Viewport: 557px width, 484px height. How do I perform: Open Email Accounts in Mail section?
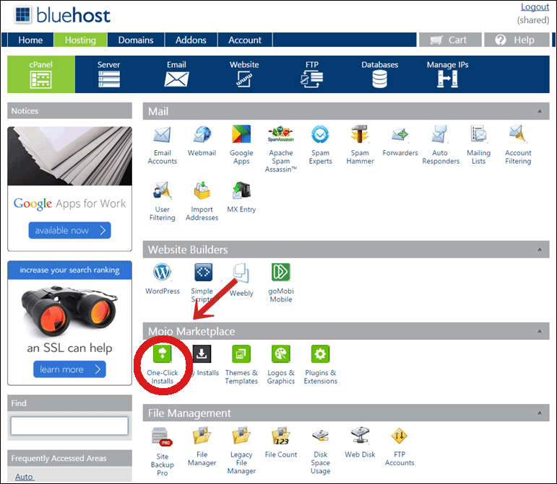163,145
